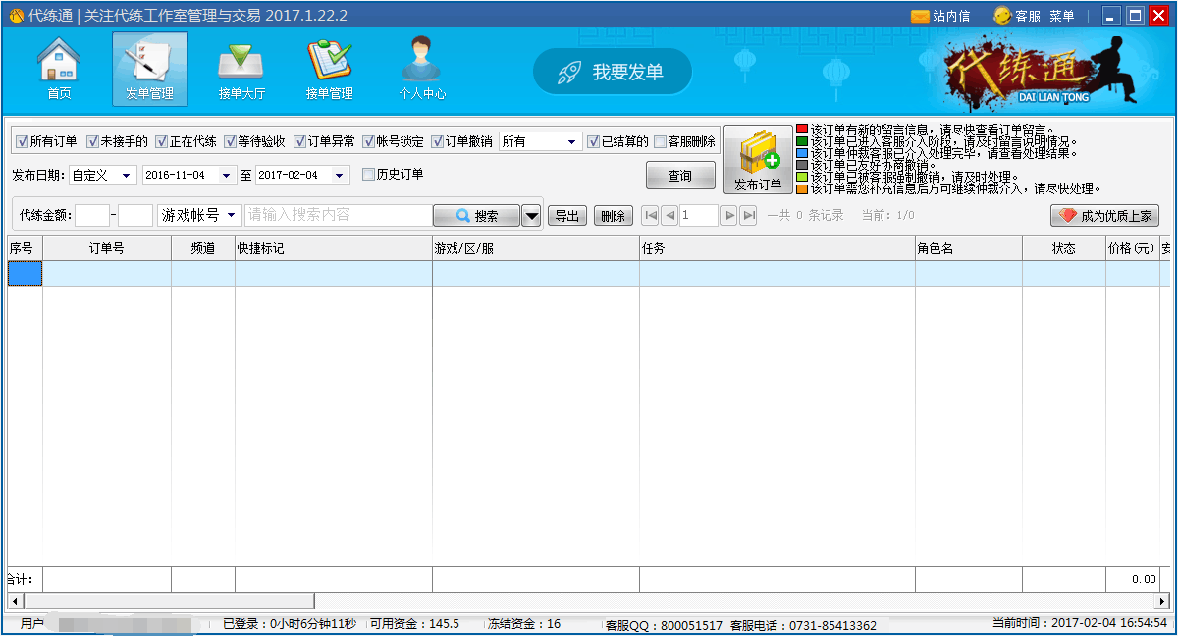Image resolution: width=1178 pixels, height=636 pixels.
Task: Enable the 历史订单 checkbox
Action: click(x=369, y=175)
